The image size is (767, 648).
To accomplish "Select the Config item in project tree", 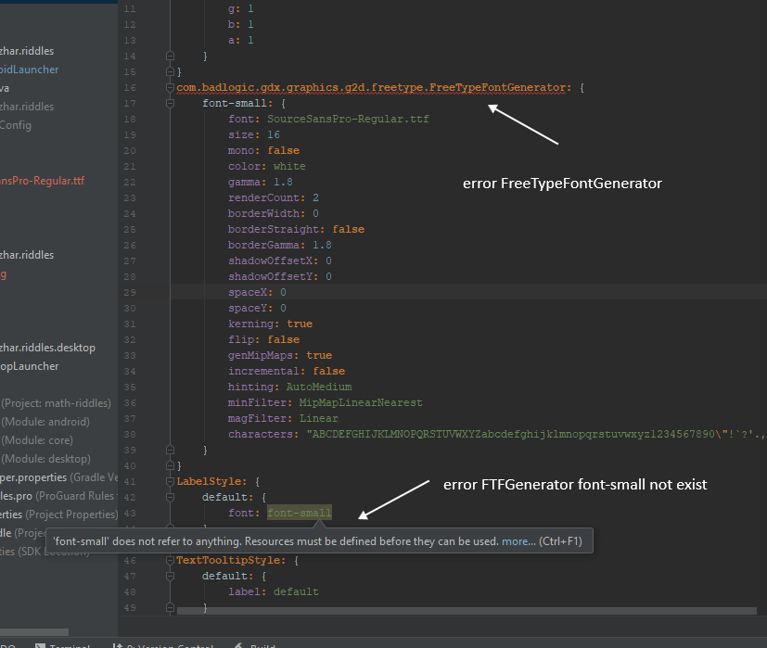I will pyautogui.click(x=16, y=125).
